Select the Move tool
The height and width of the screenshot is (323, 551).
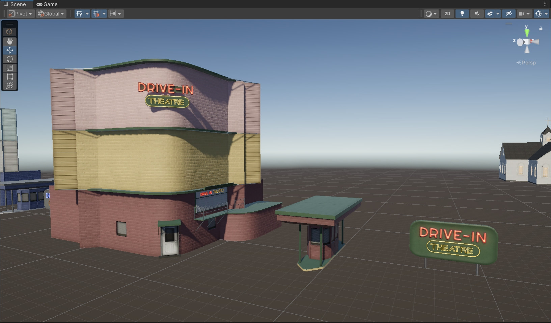9,50
